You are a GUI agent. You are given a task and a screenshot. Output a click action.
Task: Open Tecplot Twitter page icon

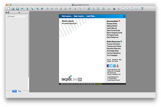[111, 66]
